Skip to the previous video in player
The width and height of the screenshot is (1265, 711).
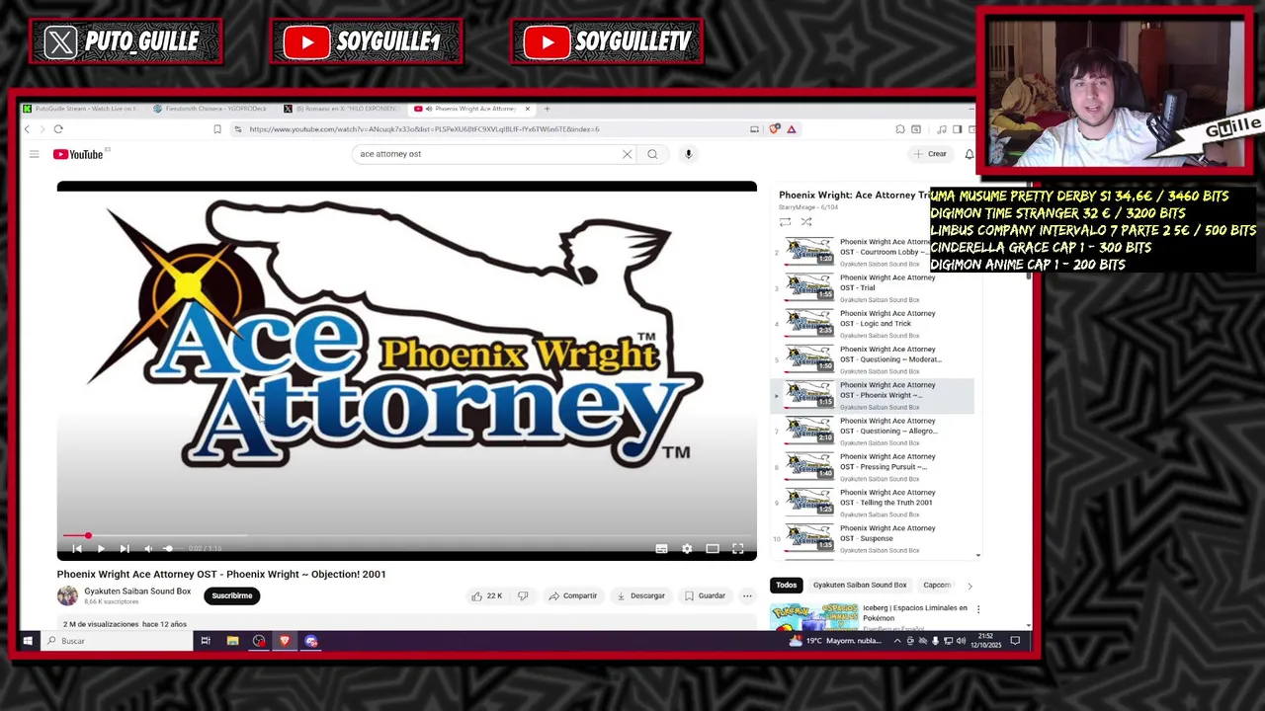pos(77,548)
